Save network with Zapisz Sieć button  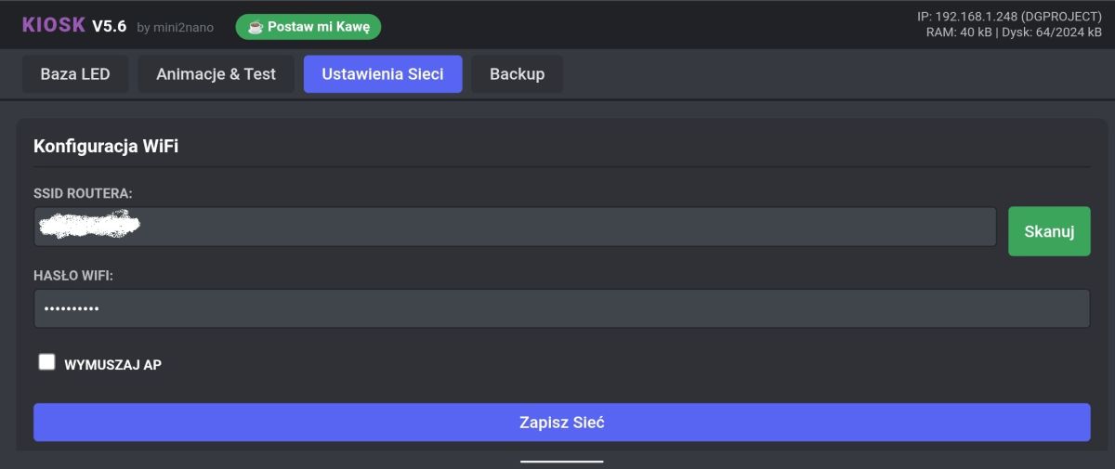[x=561, y=423]
